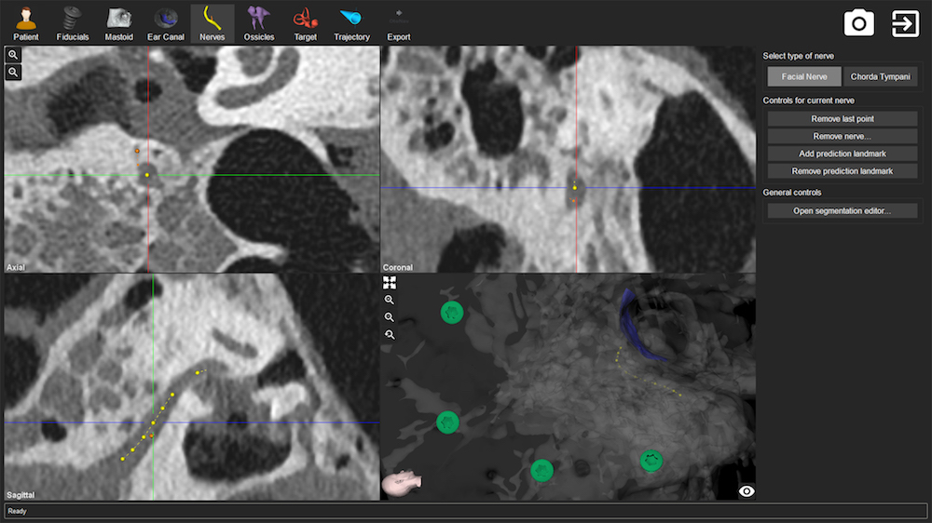Select Facial Nerve type
The height and width of the screenshot is (523, 932).
click(x=804, y=76)
